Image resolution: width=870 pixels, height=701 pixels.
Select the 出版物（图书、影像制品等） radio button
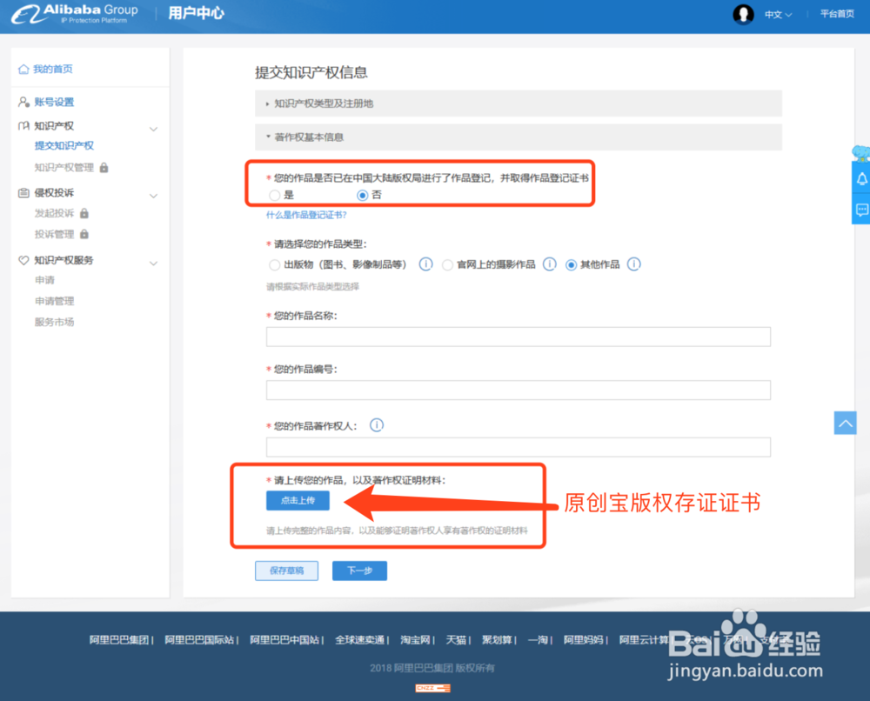coord(274,264)
